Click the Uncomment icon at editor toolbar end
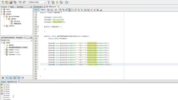178x100 pixels. tap(101, 10)
